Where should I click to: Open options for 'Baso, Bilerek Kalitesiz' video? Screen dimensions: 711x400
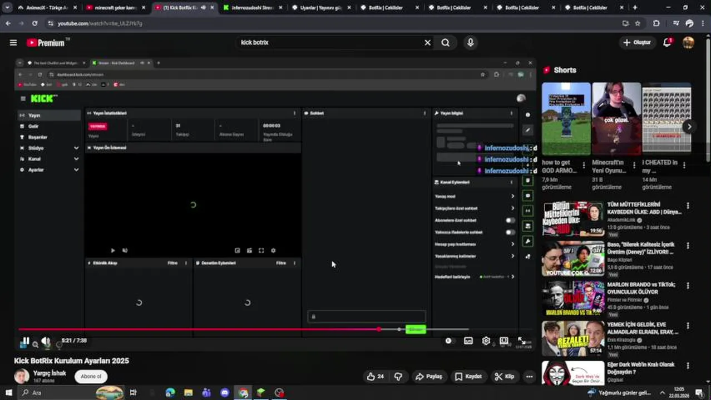pyautogui.click(x=688, y=246)
